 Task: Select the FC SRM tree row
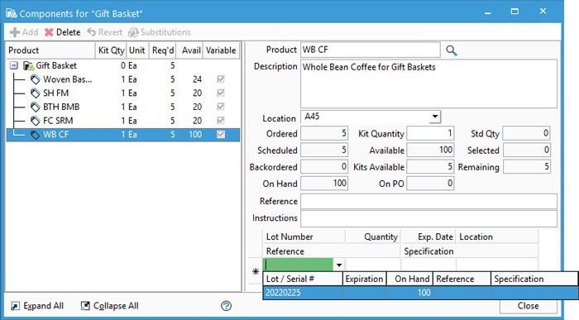[123, 121]
